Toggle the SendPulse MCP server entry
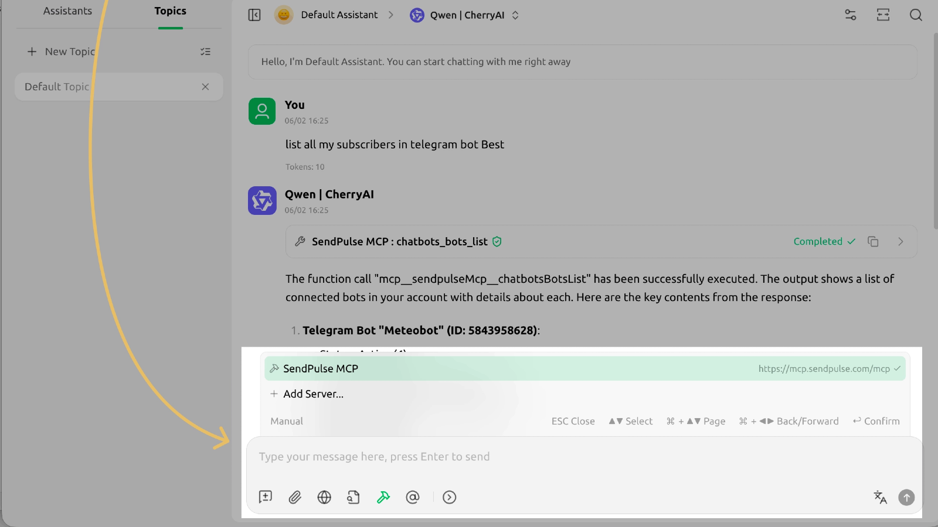 585,368
